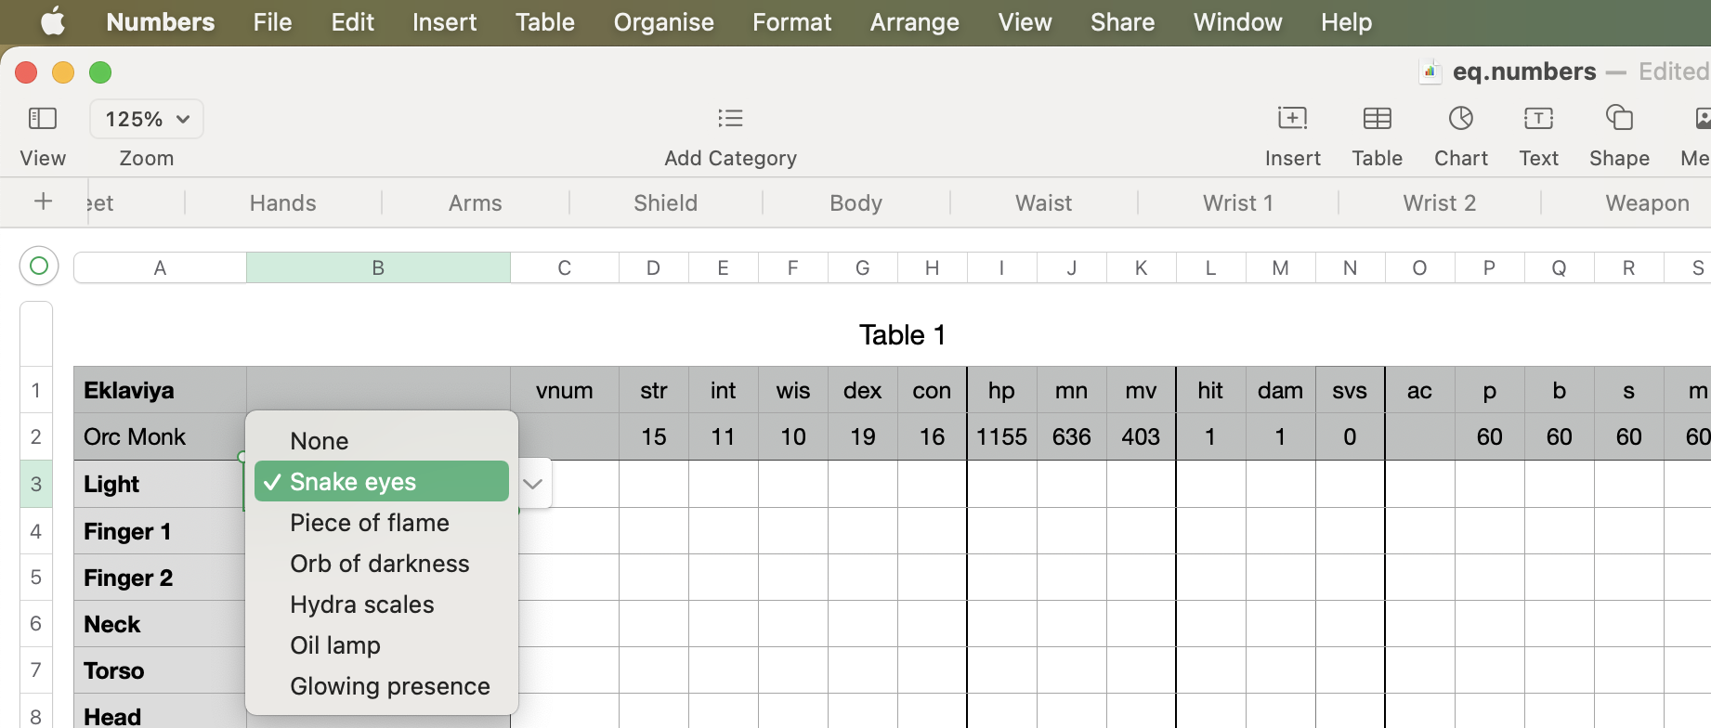Click the Insert toolbar icon
The width and height of the screenshot is (1711, 728).
point(1292,119)
